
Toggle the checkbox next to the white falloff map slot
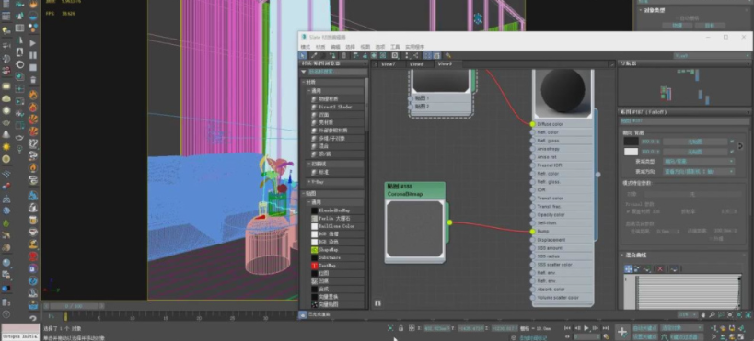732,152
